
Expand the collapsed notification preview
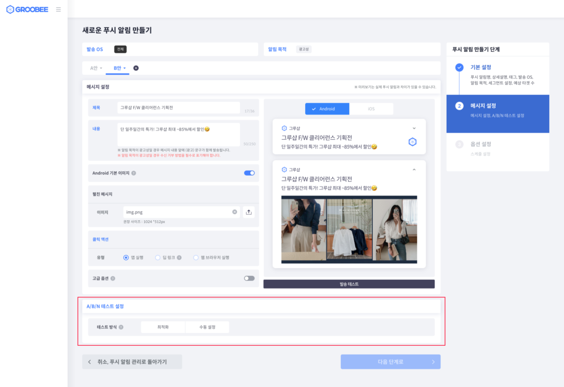[x=414, y=128]
